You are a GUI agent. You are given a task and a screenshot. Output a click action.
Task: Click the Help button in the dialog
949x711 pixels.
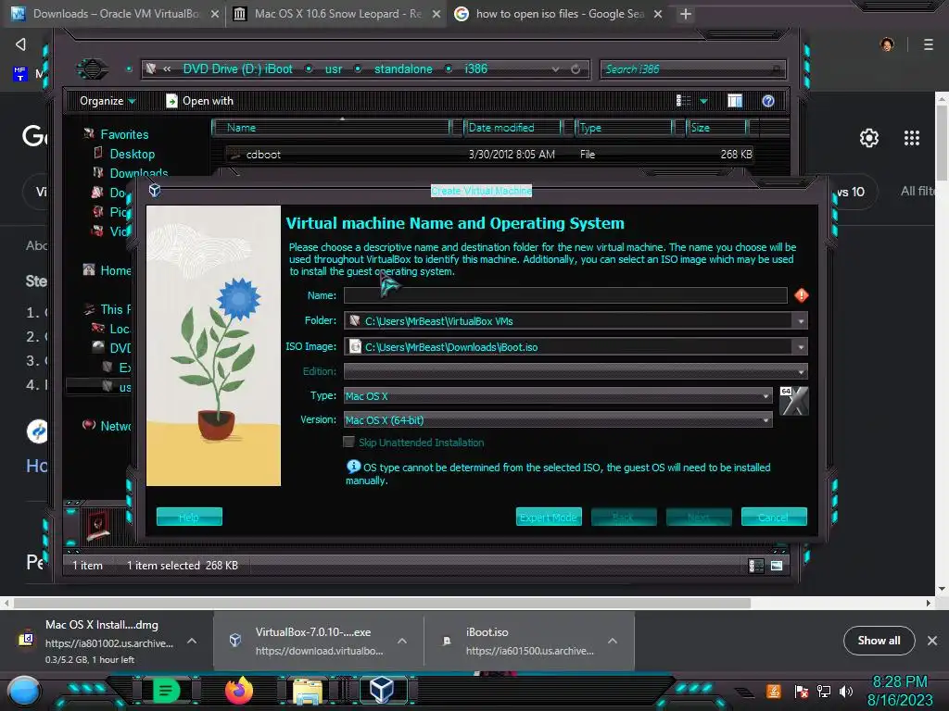(189, 517)
